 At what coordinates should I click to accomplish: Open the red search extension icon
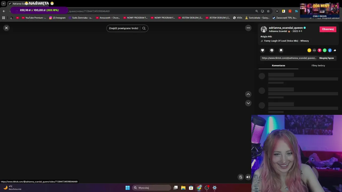290,11
